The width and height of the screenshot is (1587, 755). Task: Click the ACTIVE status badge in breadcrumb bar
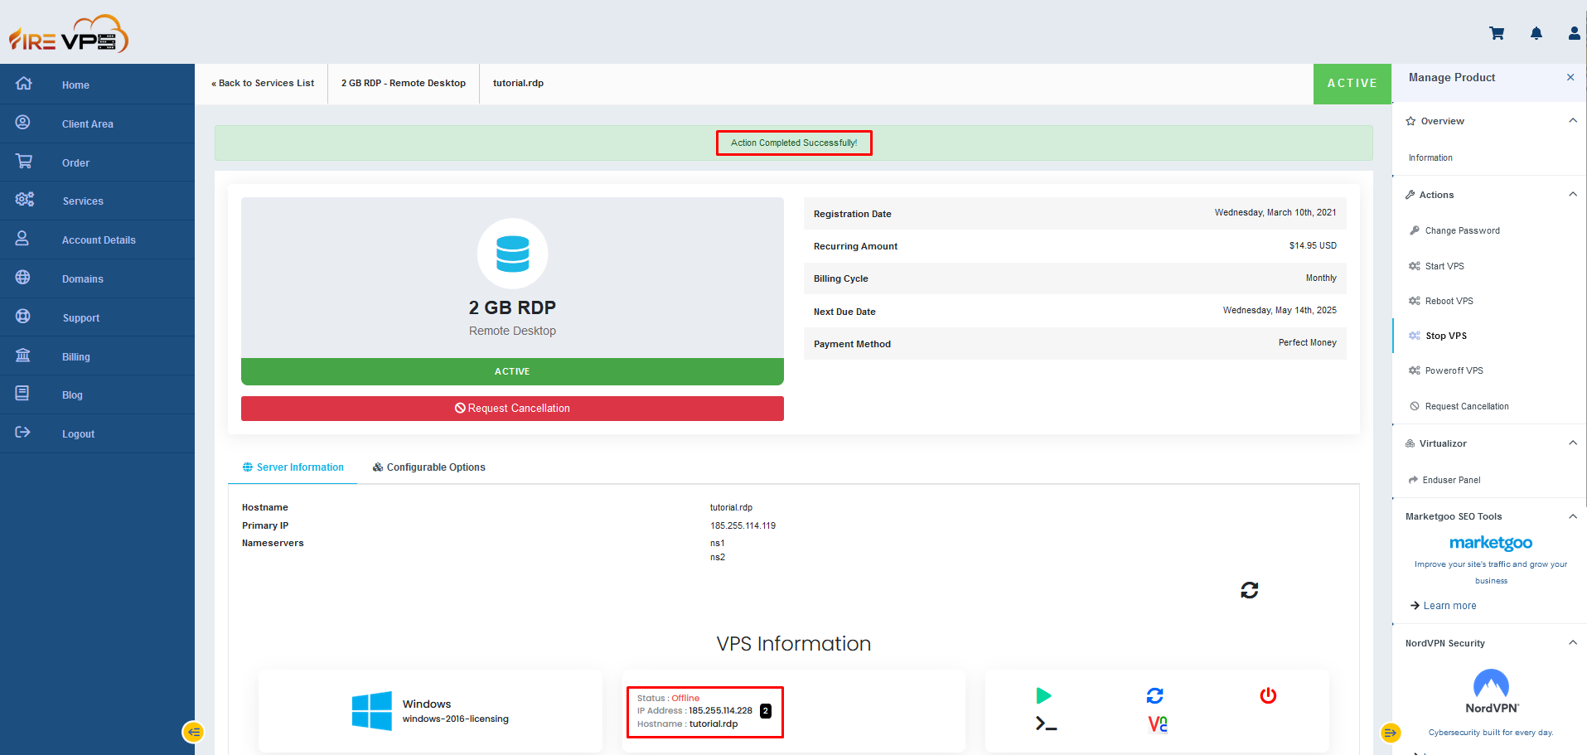(x=1352, y=84)
